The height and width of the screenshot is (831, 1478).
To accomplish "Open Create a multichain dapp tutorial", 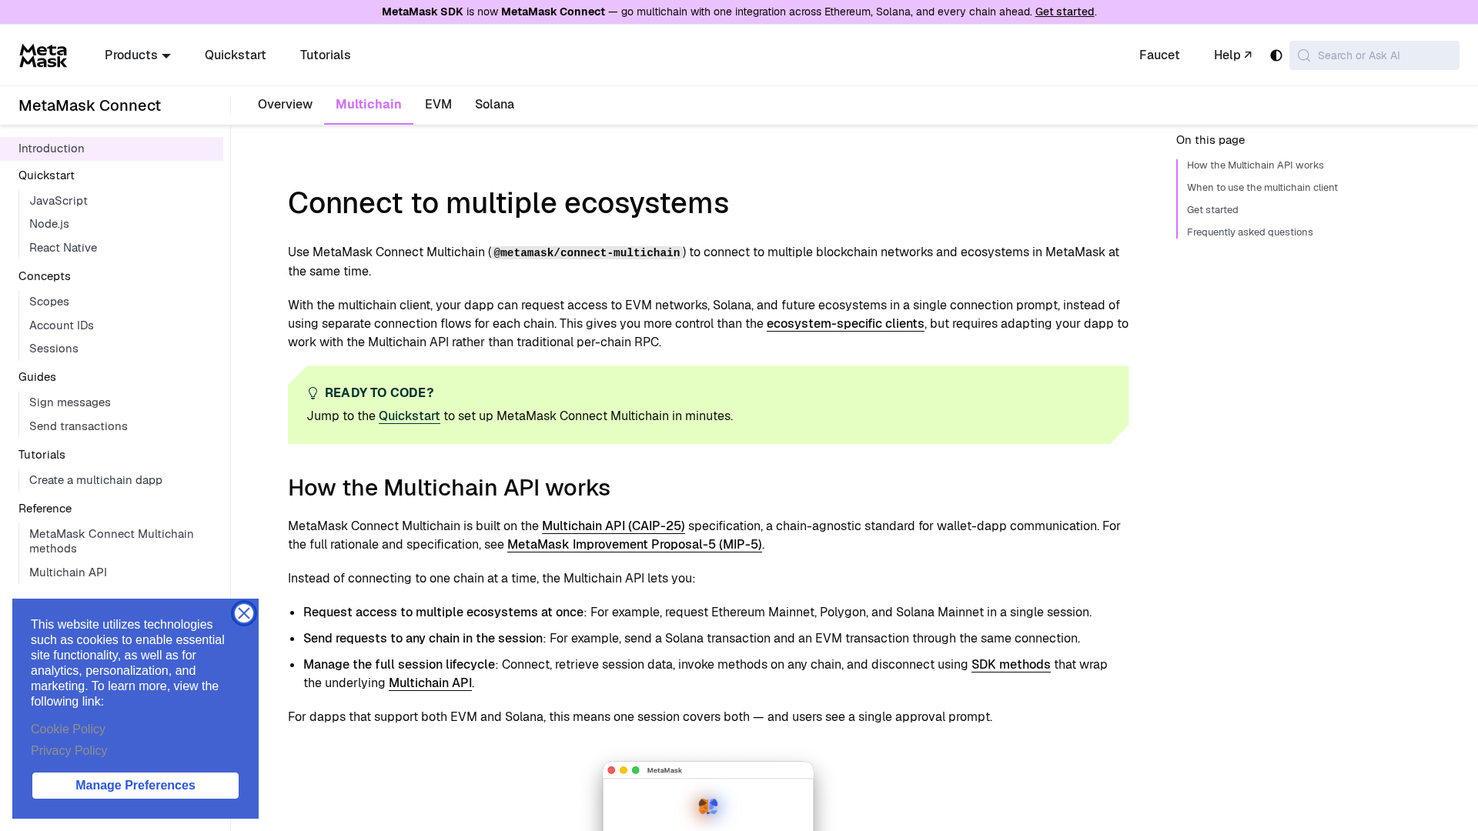I will pyautogui.click(x=95, y=480).
